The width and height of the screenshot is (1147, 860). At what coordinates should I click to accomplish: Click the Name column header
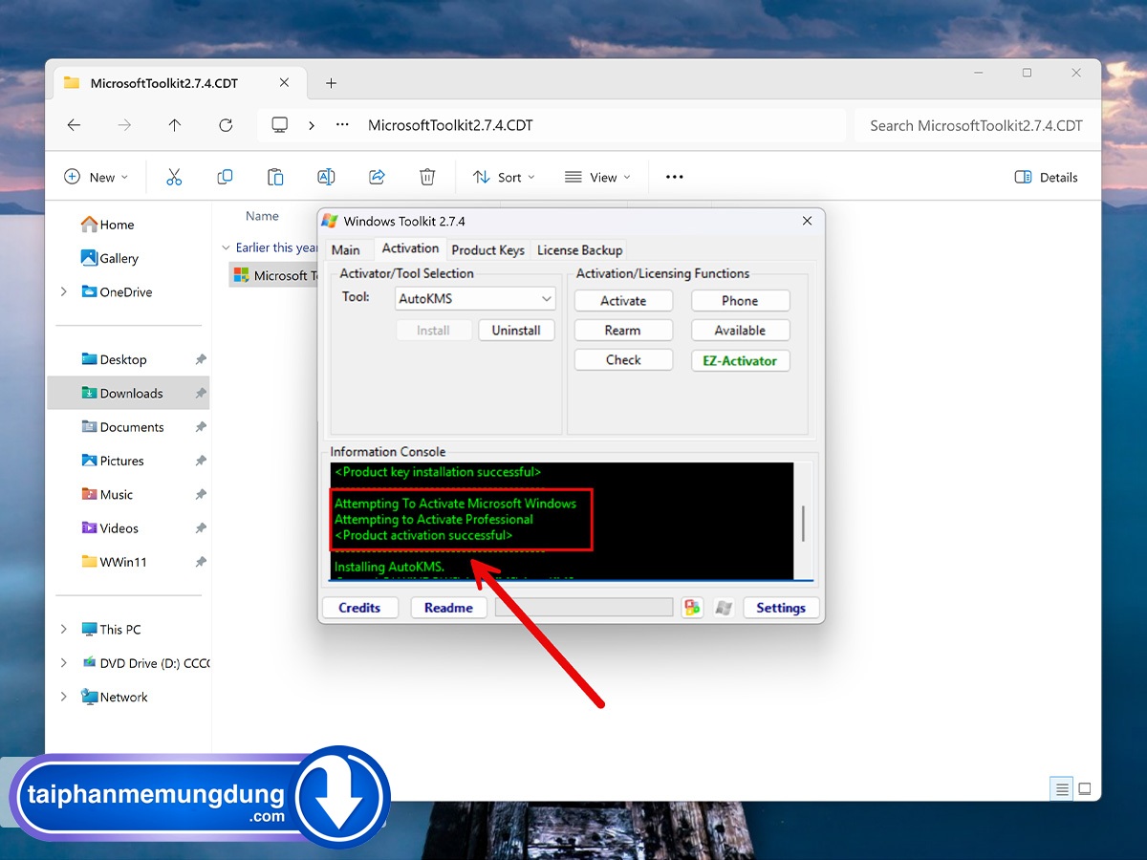click(262, 216)
